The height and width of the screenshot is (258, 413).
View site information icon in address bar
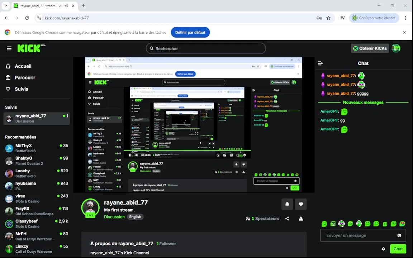(x=39, y=18)
